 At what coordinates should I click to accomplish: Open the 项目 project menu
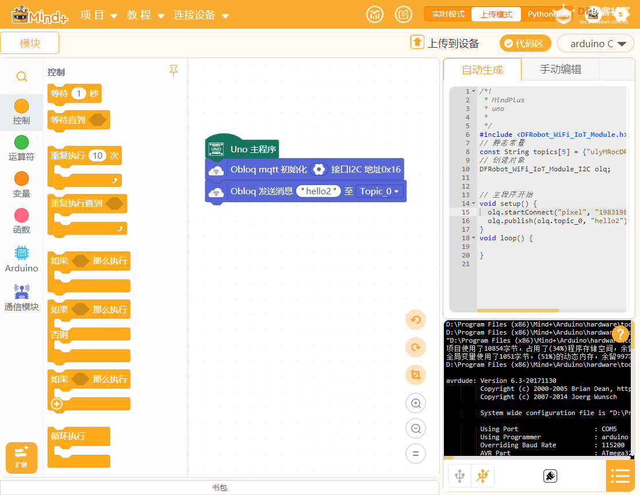click(98, 16)
